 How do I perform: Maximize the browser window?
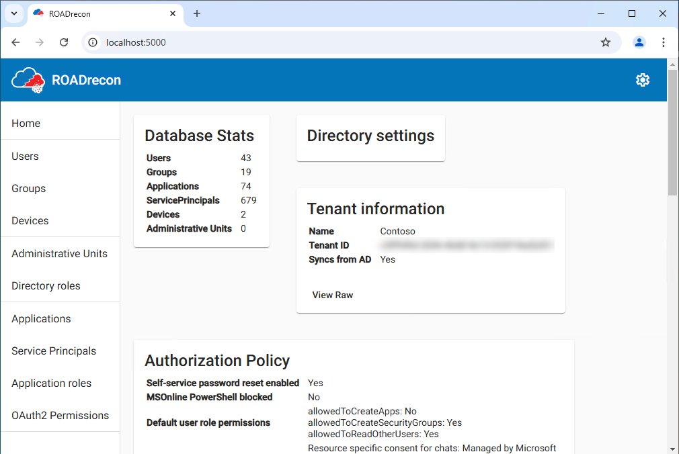[632, 13]
